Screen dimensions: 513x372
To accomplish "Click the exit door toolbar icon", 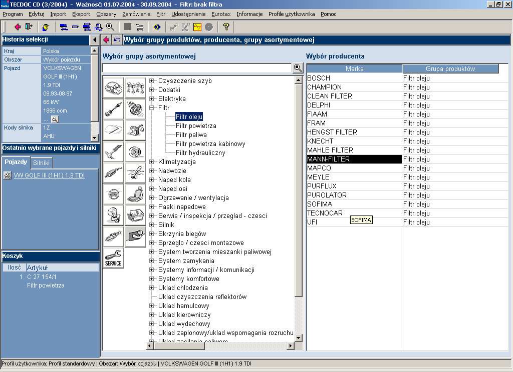I will point(29,27).
